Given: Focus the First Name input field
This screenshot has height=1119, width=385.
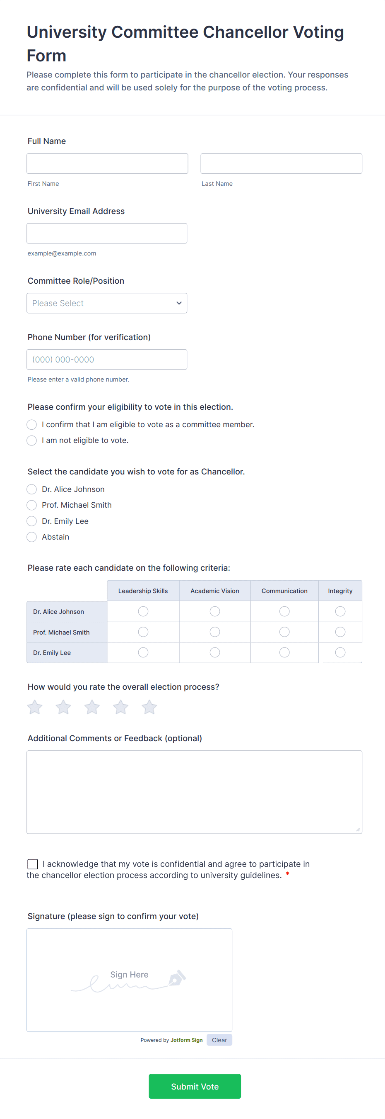Looking at the screenshot, I should click(107, 163).
